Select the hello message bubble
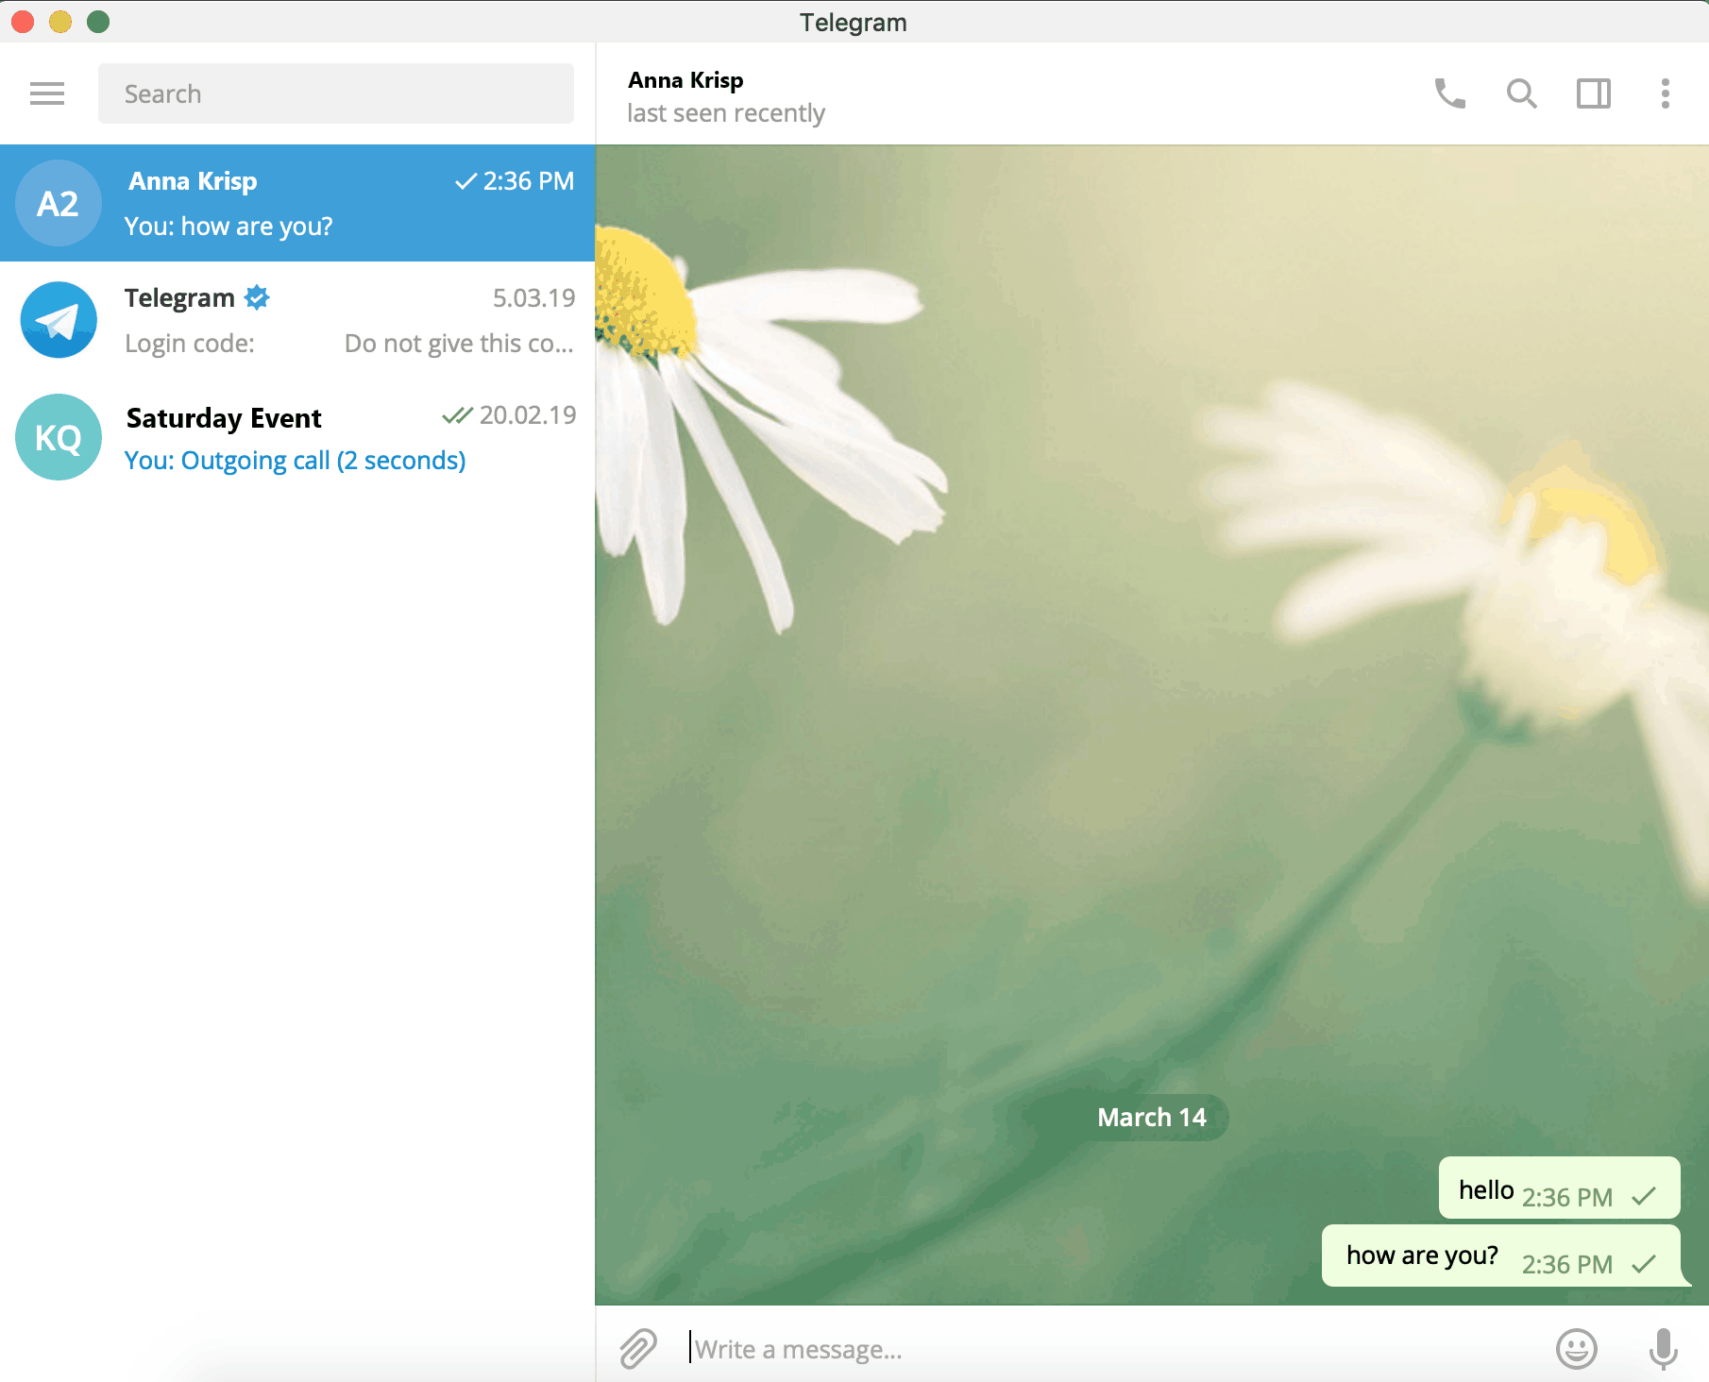1709x1382 pixels. (x=1559, y=1188)
